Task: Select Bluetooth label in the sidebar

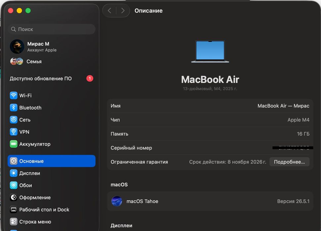Action: (x=30, y=108)
